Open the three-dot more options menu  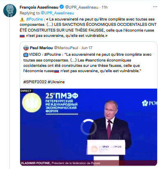click(155, 7)
